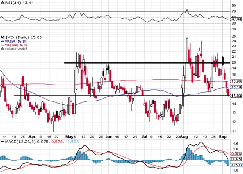Viewport: 243px width, 174px height.
Task: Click the MACD line icon beside MACD(12,26,9)
Action: point(3,142)
